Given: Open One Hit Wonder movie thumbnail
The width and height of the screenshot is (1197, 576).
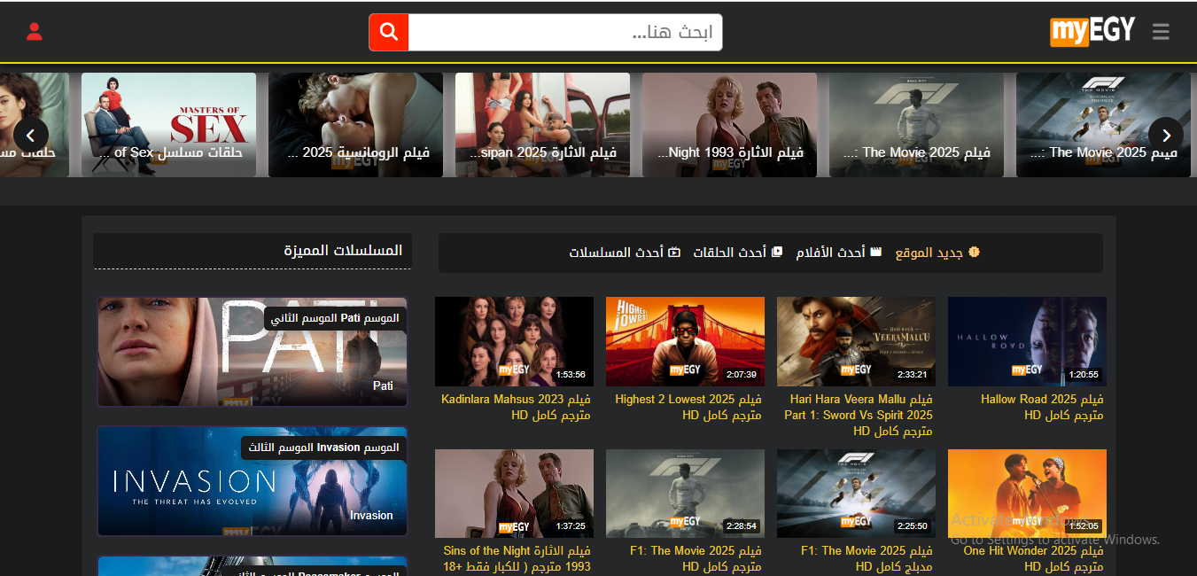Looking at the screenshot, I should pos(1027,494).
